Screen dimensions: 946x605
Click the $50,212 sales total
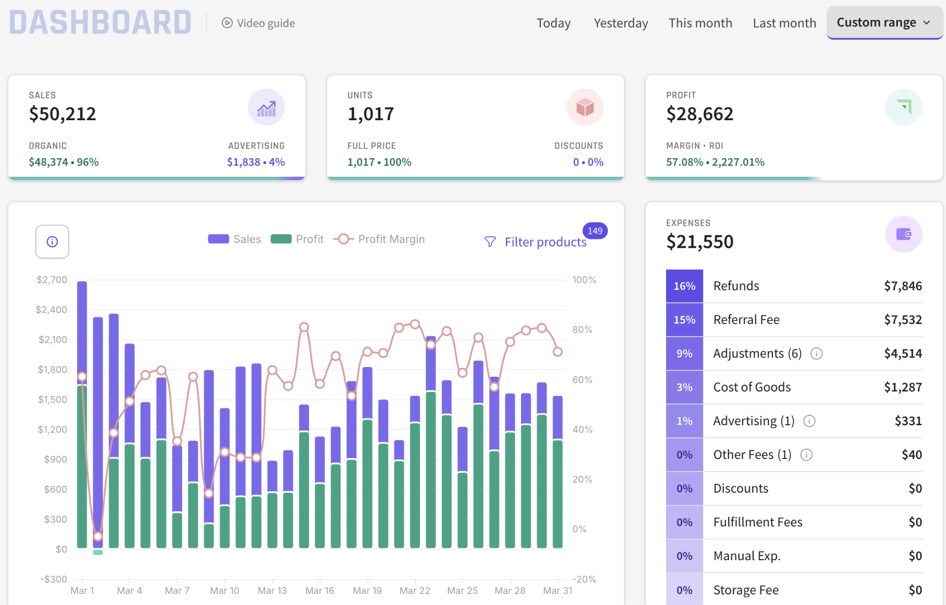point(62,114)
